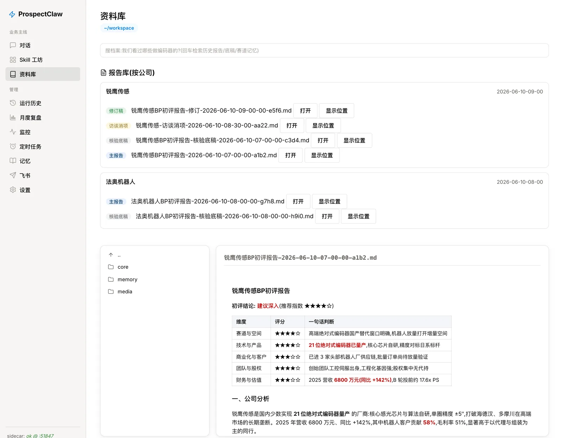The image size is (563, 438).
Task: Click the 设置 gear icon
Action: click(x=13, y=190)
